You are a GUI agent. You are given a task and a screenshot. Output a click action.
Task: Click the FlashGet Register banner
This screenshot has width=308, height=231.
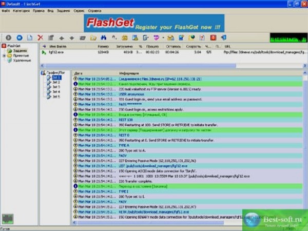[154, 23]
